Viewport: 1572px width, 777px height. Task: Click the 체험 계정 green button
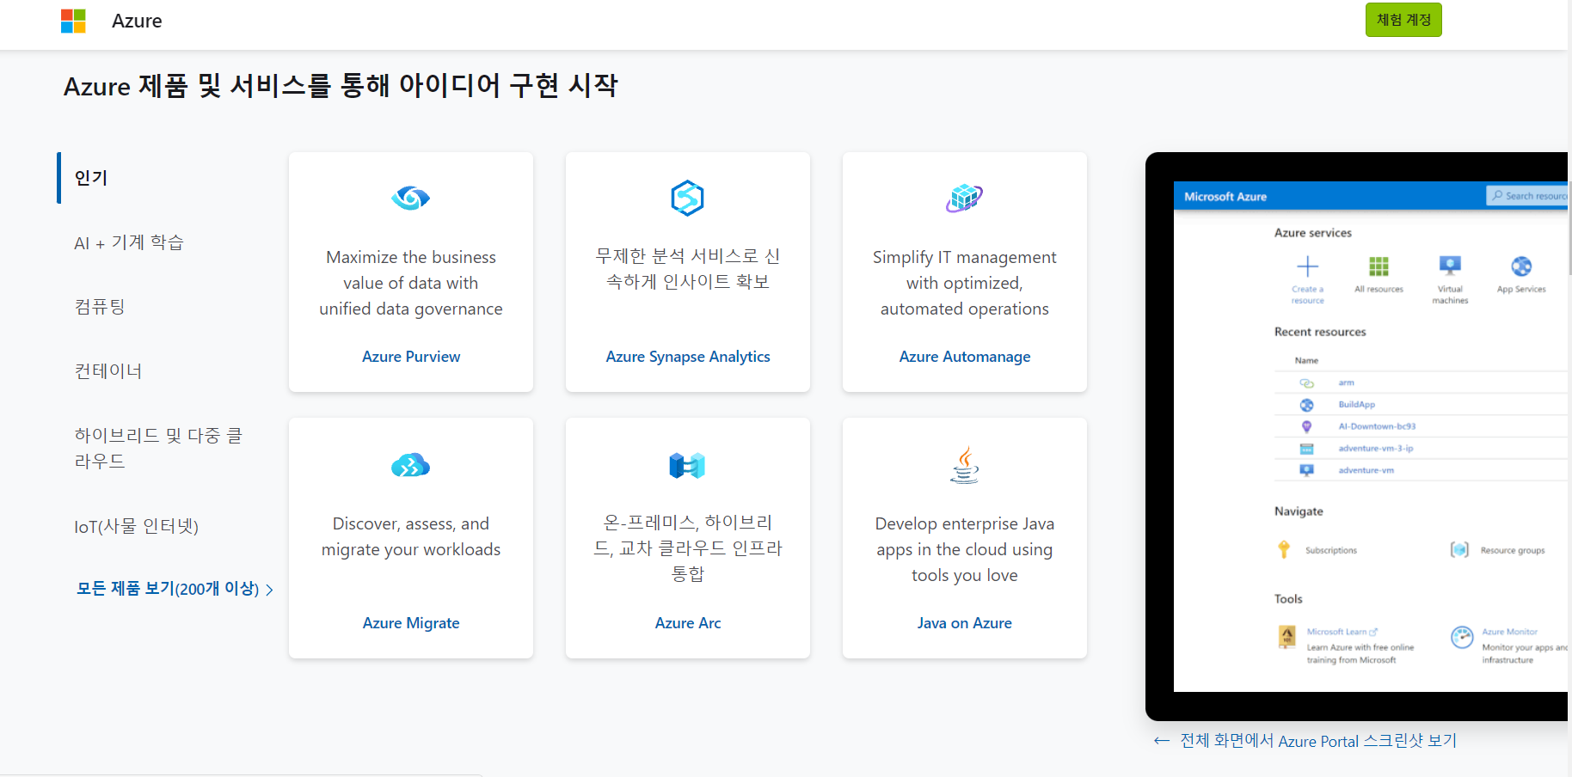tap(1403, 20)
